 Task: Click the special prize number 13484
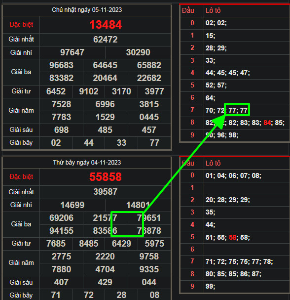(x=106, y=25)
